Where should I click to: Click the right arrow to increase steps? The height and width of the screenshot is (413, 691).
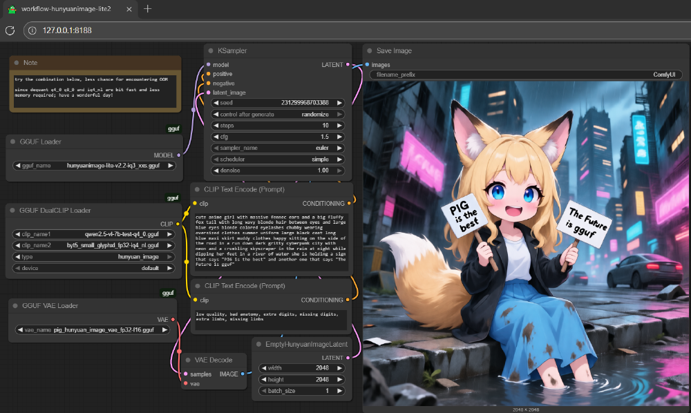click(x=338, y=125)
